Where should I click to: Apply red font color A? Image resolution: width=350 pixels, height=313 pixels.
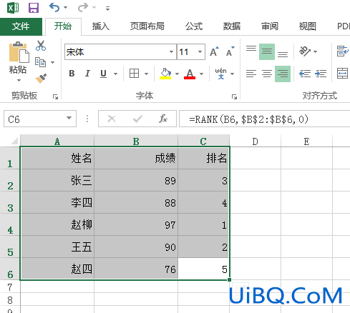[x=190, y=74]
